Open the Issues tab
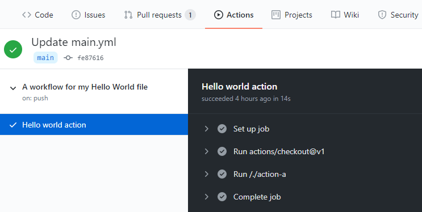 88,15
